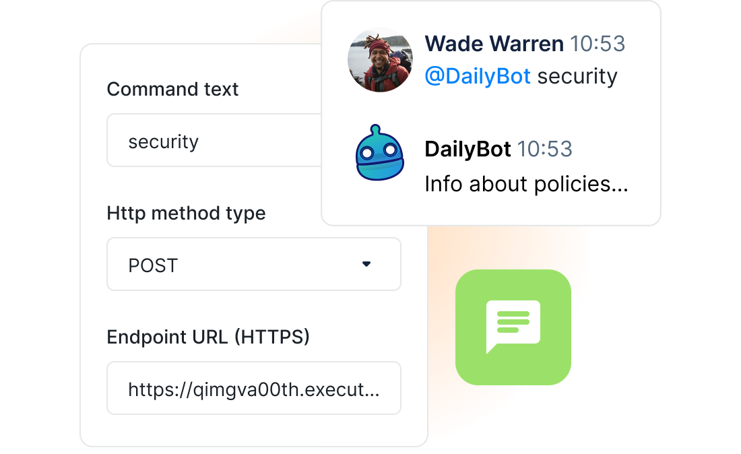Click the Command text label

[172, 90]
